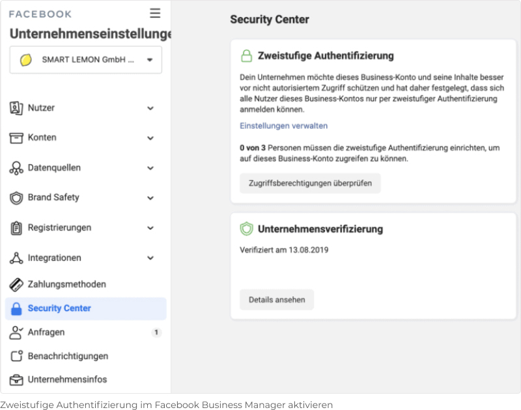Expand the Nutzer section chevron
Viewport: 521px width, 410px height.
150,108
